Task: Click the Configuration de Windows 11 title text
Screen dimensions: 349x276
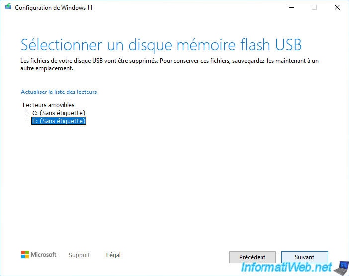Action: click(54, 8)
